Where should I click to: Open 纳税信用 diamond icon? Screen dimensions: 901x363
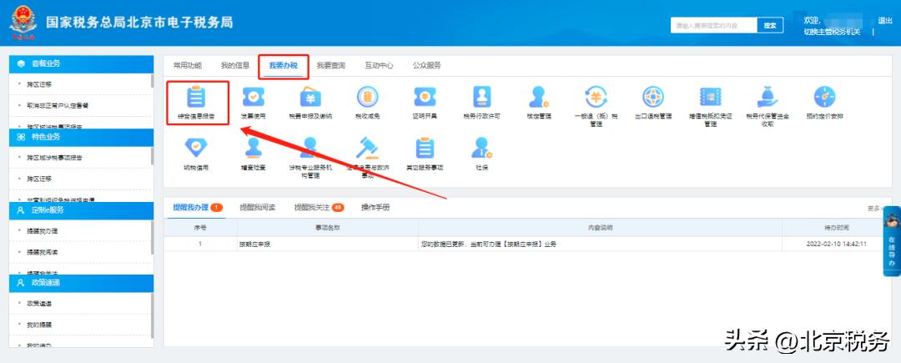pyautogui.click(x=196, y=149)
